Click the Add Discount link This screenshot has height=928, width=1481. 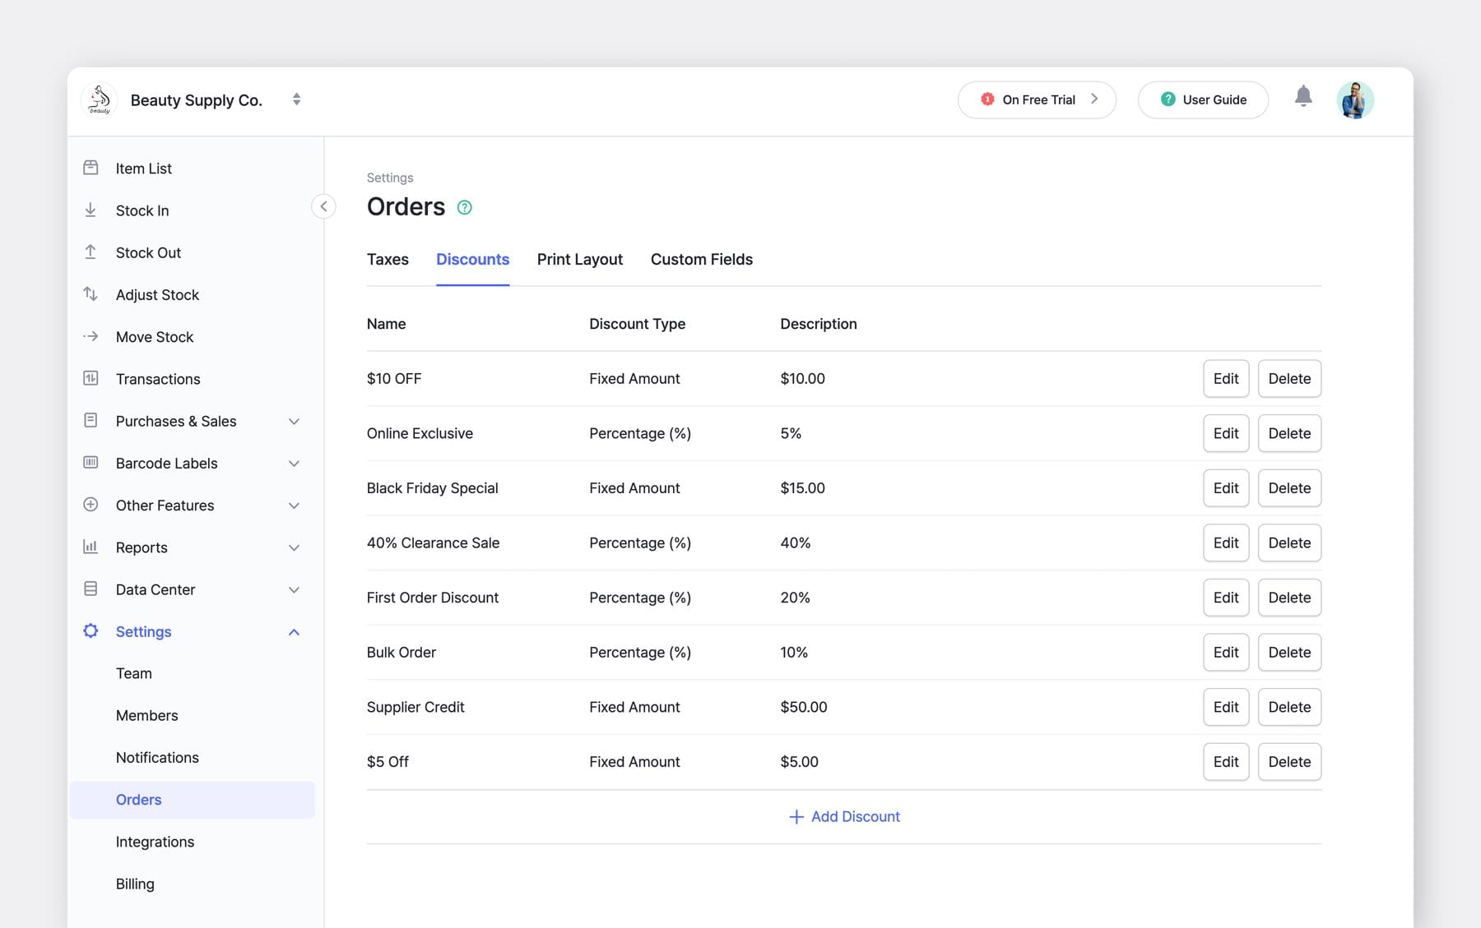point(843,816)
